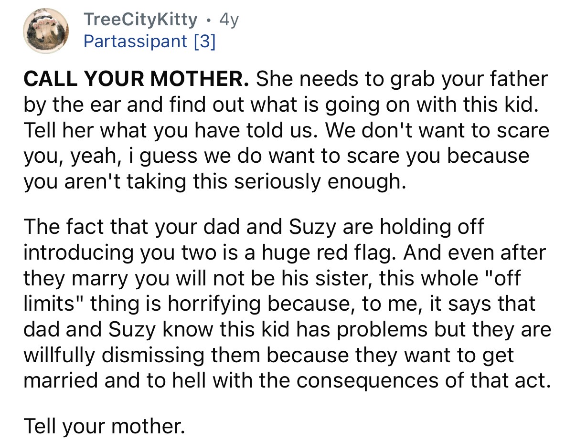Tap the line starting 'they marry you'
The width and height of the screenshot is (576, 441).
click(x=271, y=278)
